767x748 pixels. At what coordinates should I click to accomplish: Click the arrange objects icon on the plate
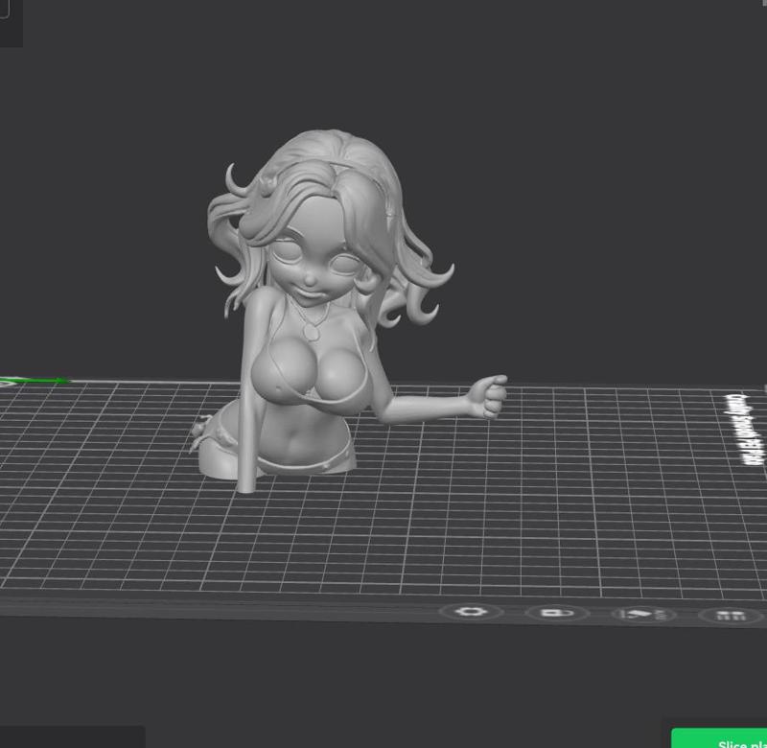[x=732, y=616]
